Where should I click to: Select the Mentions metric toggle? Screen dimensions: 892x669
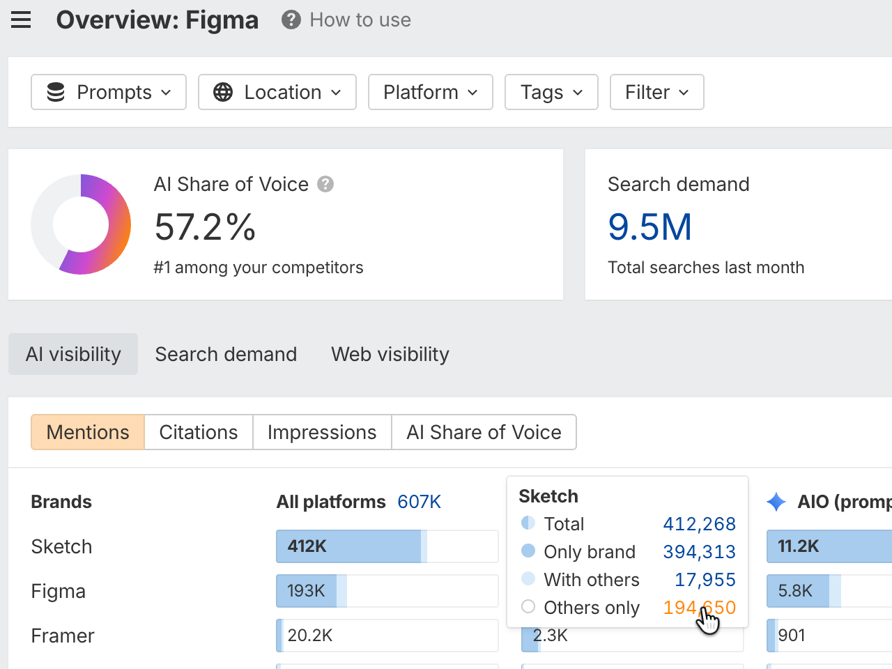coord(88,432)
